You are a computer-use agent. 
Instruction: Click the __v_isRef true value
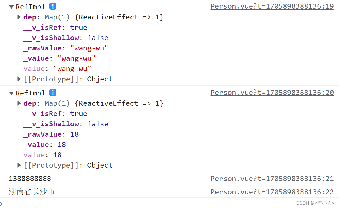click(79, 27)
